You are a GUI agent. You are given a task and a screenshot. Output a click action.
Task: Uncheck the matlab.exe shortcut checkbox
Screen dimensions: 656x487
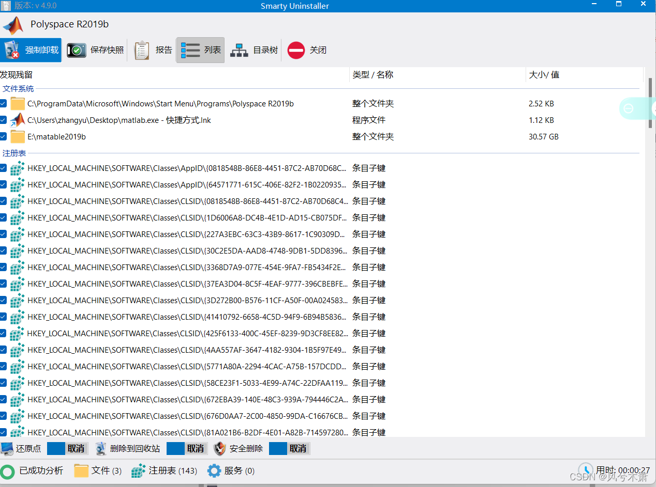(x=4, y=120)
